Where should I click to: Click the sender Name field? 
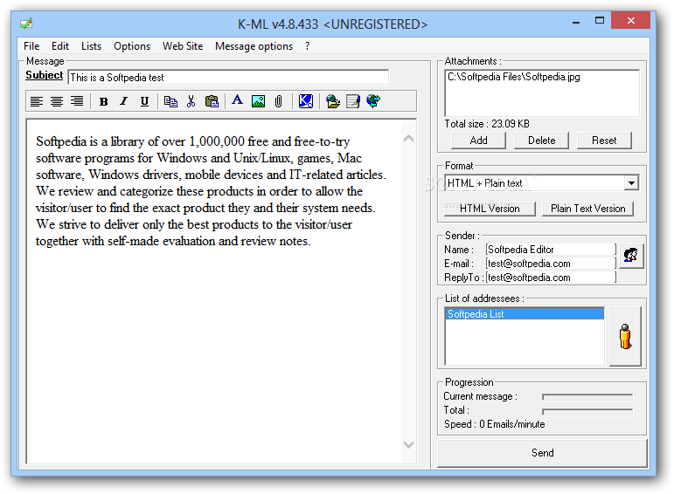(551, 250)
